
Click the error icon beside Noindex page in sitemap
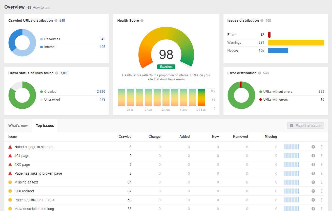click(x=10, y=147)
